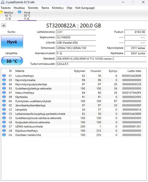Click the Hyvä health status button

coord(12,42)
